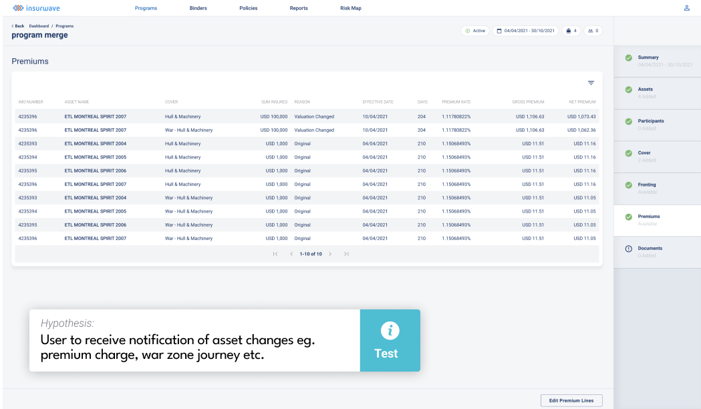
Task: Open the user profile icon
Action: [x=687, y=8]
